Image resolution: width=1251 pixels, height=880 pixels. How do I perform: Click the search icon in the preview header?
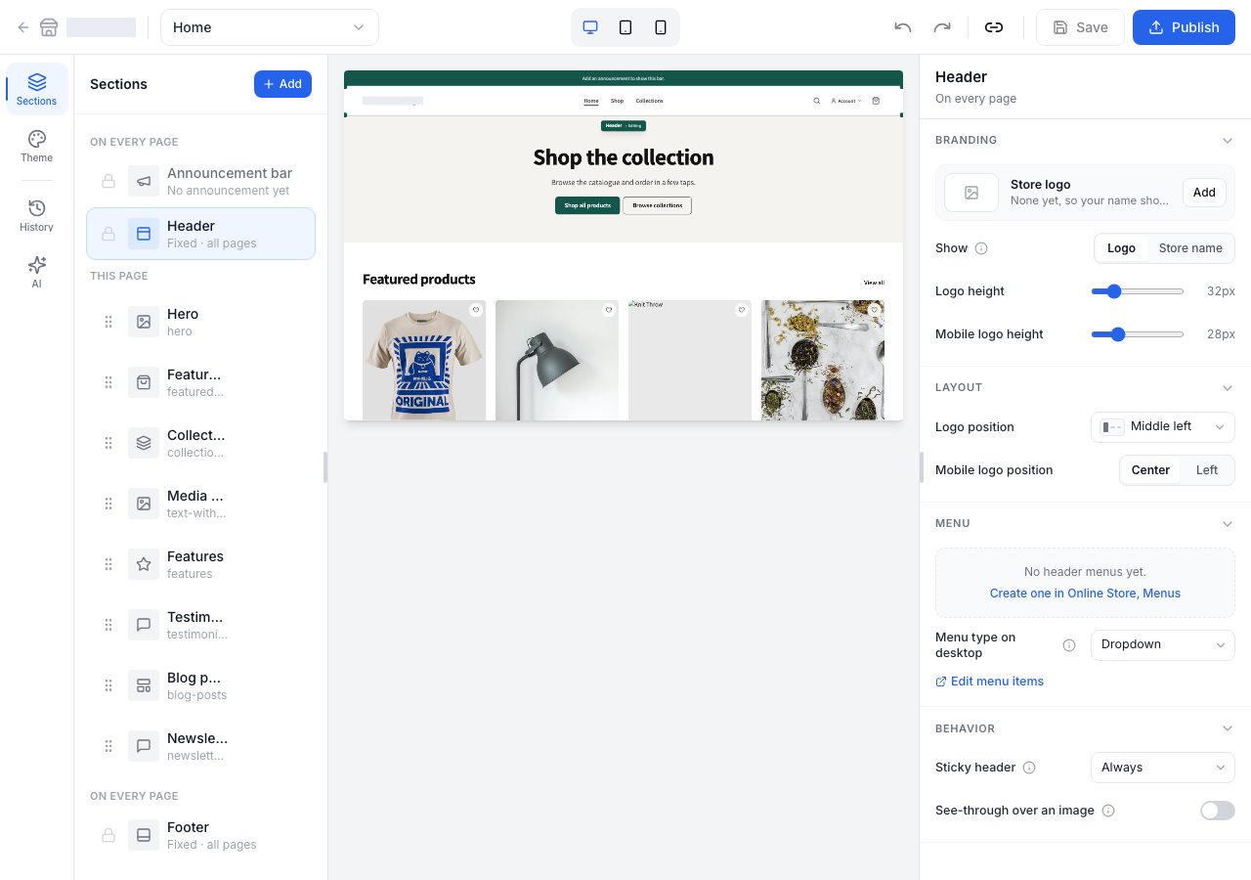(x=817, y=101)
